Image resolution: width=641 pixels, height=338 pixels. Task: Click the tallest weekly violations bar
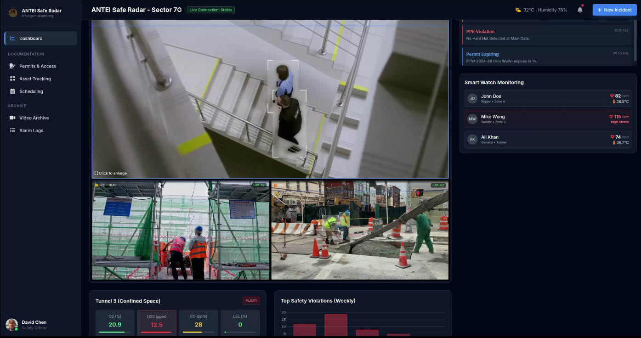point(336,325)
